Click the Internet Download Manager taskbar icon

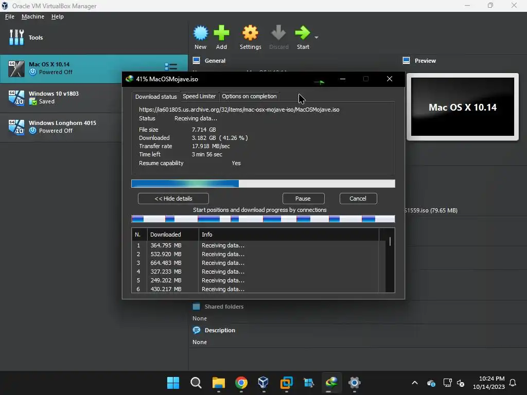[331, 383]
